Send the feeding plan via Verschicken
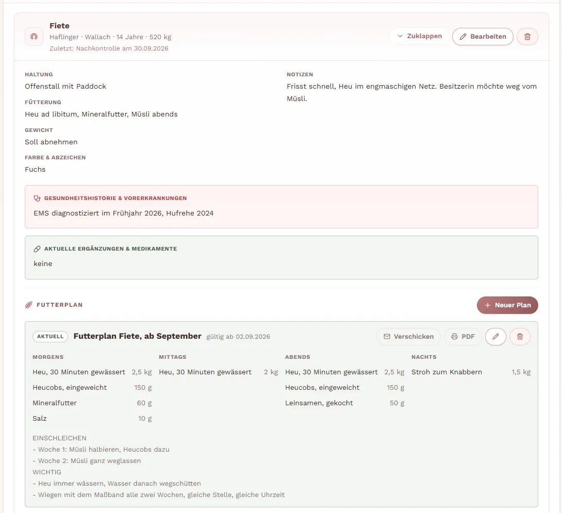The width and height of the screenshot is (562, 513). [x=408, y=337]
